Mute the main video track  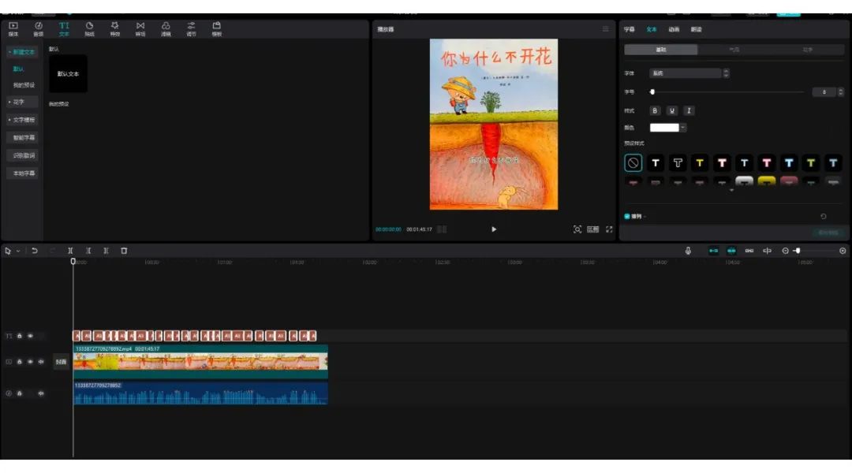click(x=41, y=362)
